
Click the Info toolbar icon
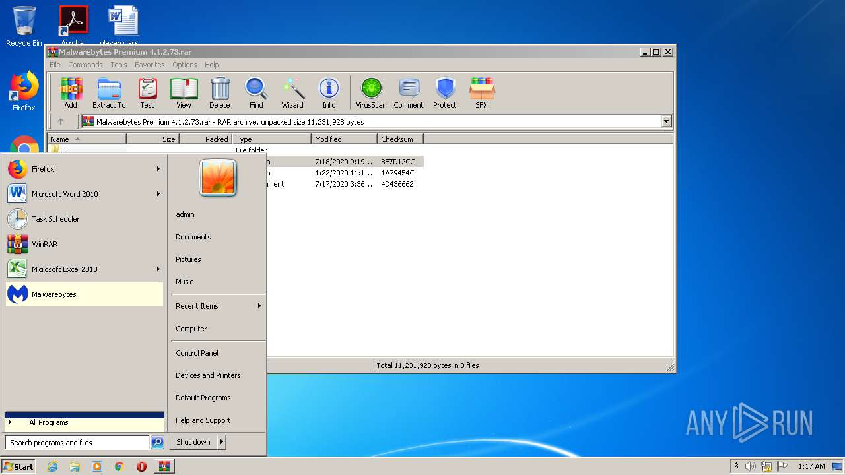click(329, 93)
